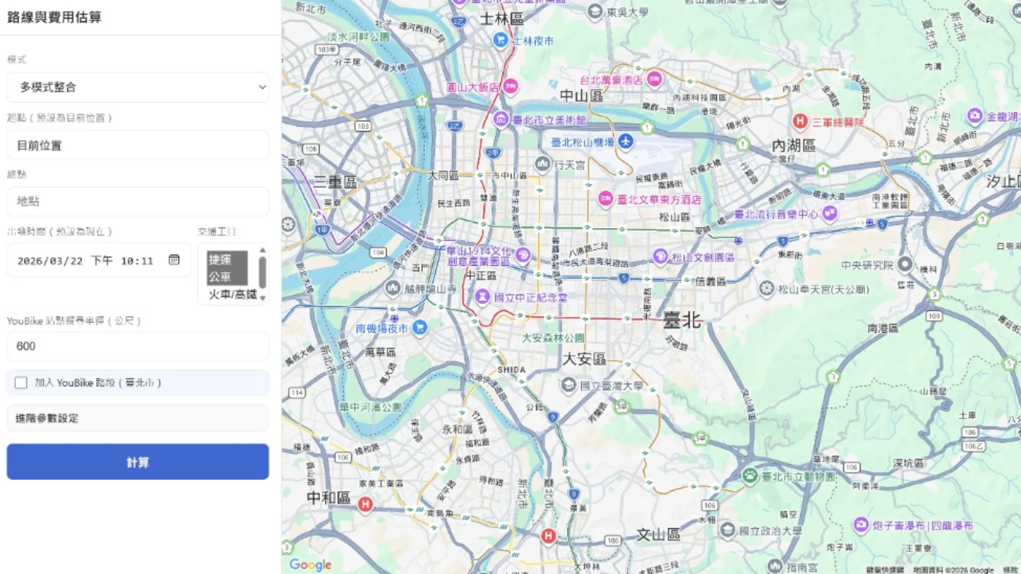Click the 目前位置 origin input field
1021x574 pixels.
[x=138, y=145]
